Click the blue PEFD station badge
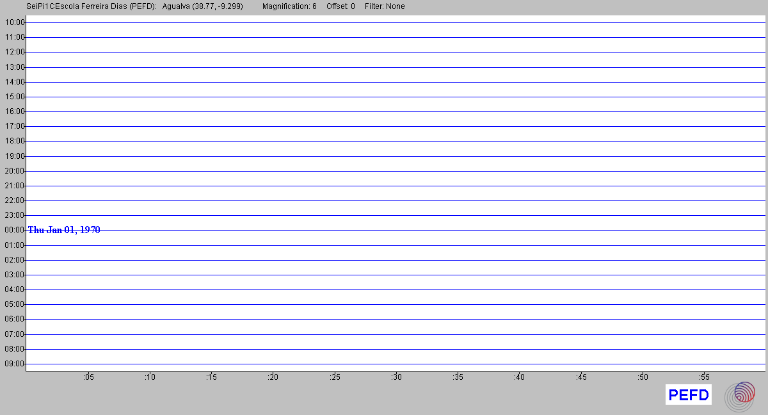Viewport: 768px width, 415px height. click(689, 395)
